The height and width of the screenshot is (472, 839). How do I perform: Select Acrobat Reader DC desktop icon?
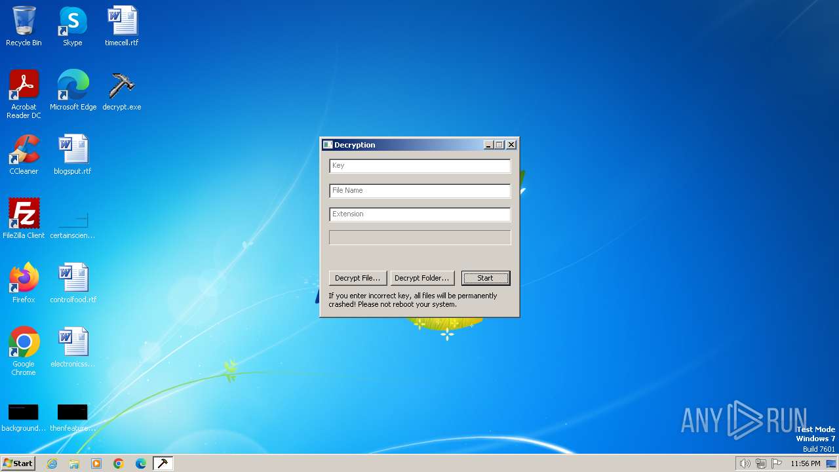click(24, 94)
